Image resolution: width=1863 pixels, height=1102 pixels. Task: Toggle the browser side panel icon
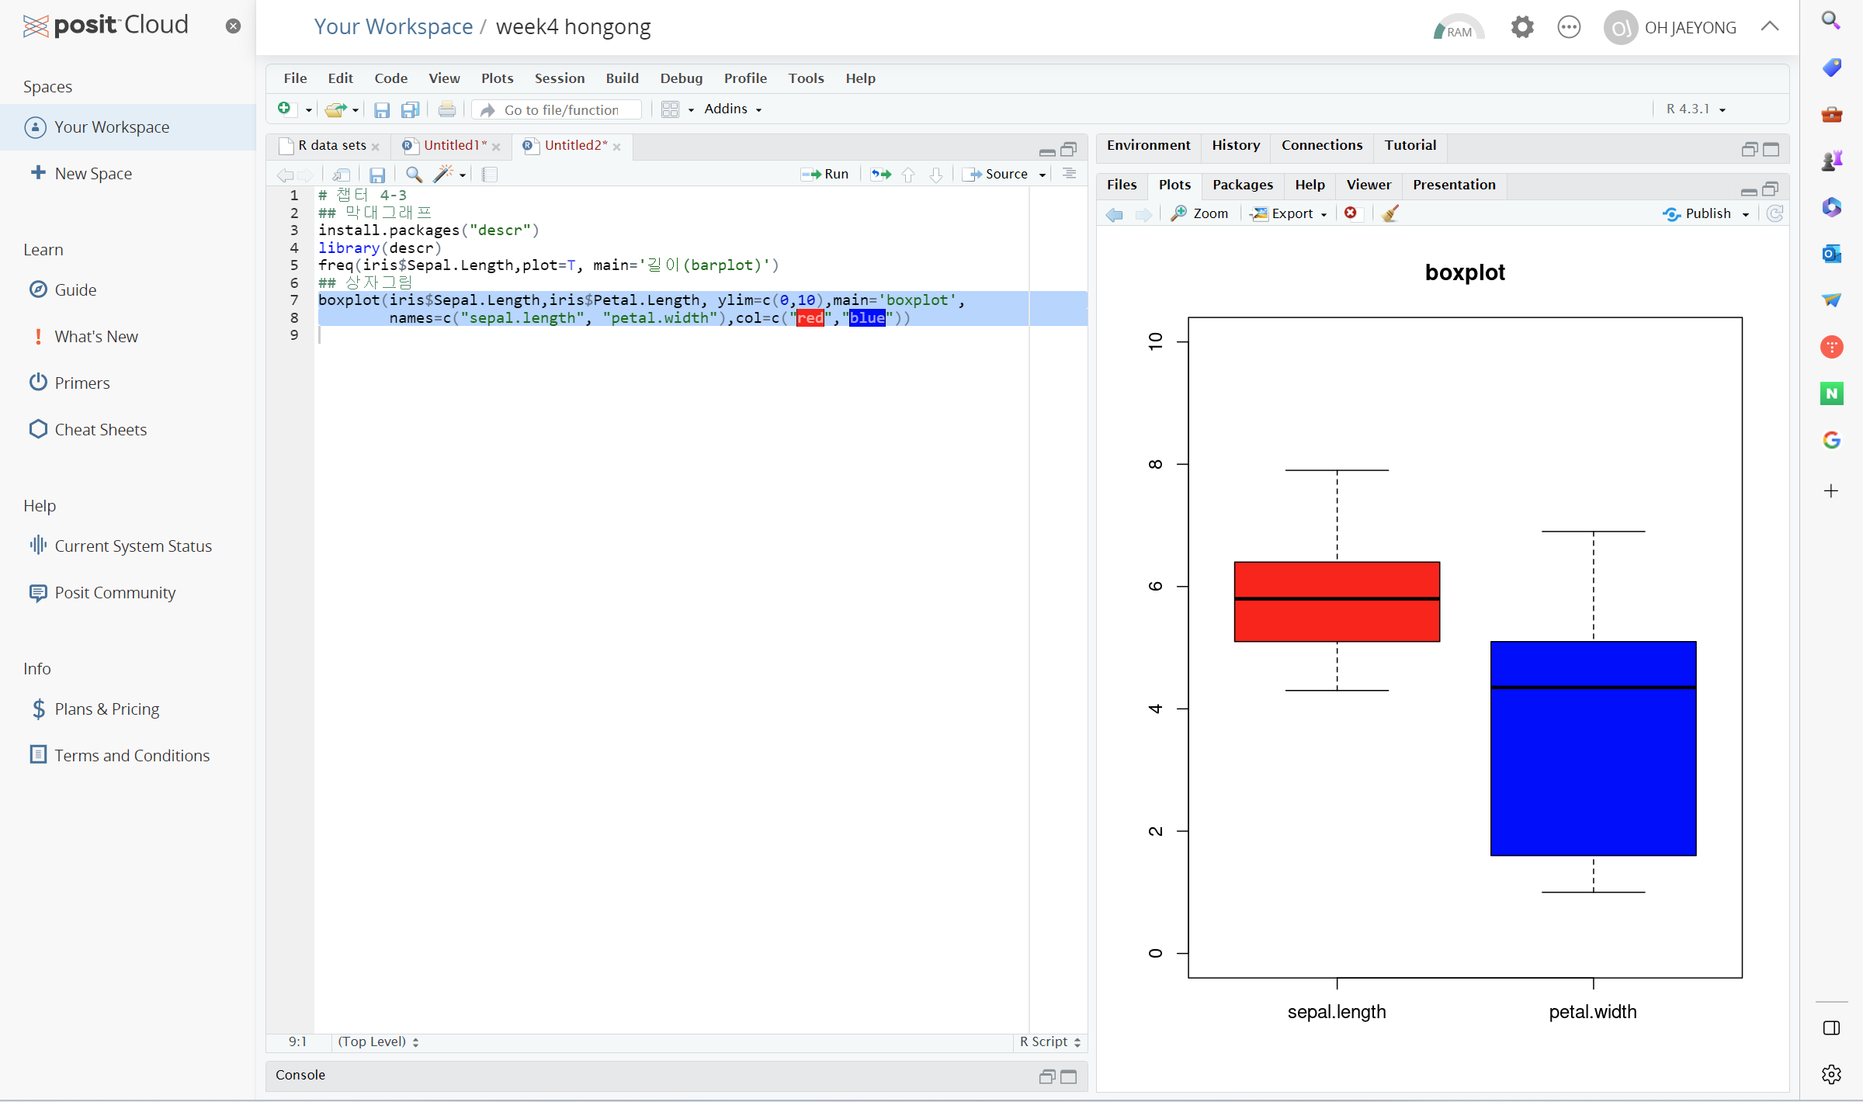point(1831,1028)
